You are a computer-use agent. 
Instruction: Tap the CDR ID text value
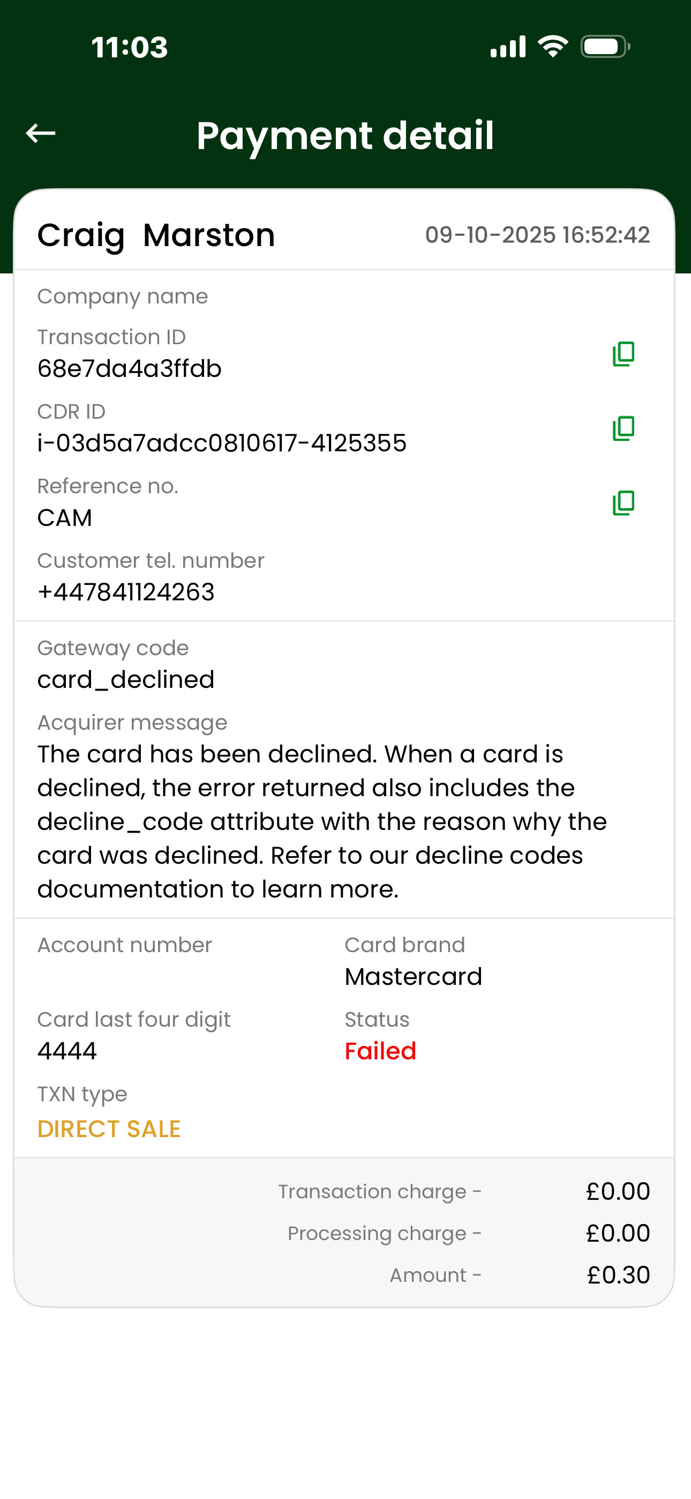[x=222, y=443]
